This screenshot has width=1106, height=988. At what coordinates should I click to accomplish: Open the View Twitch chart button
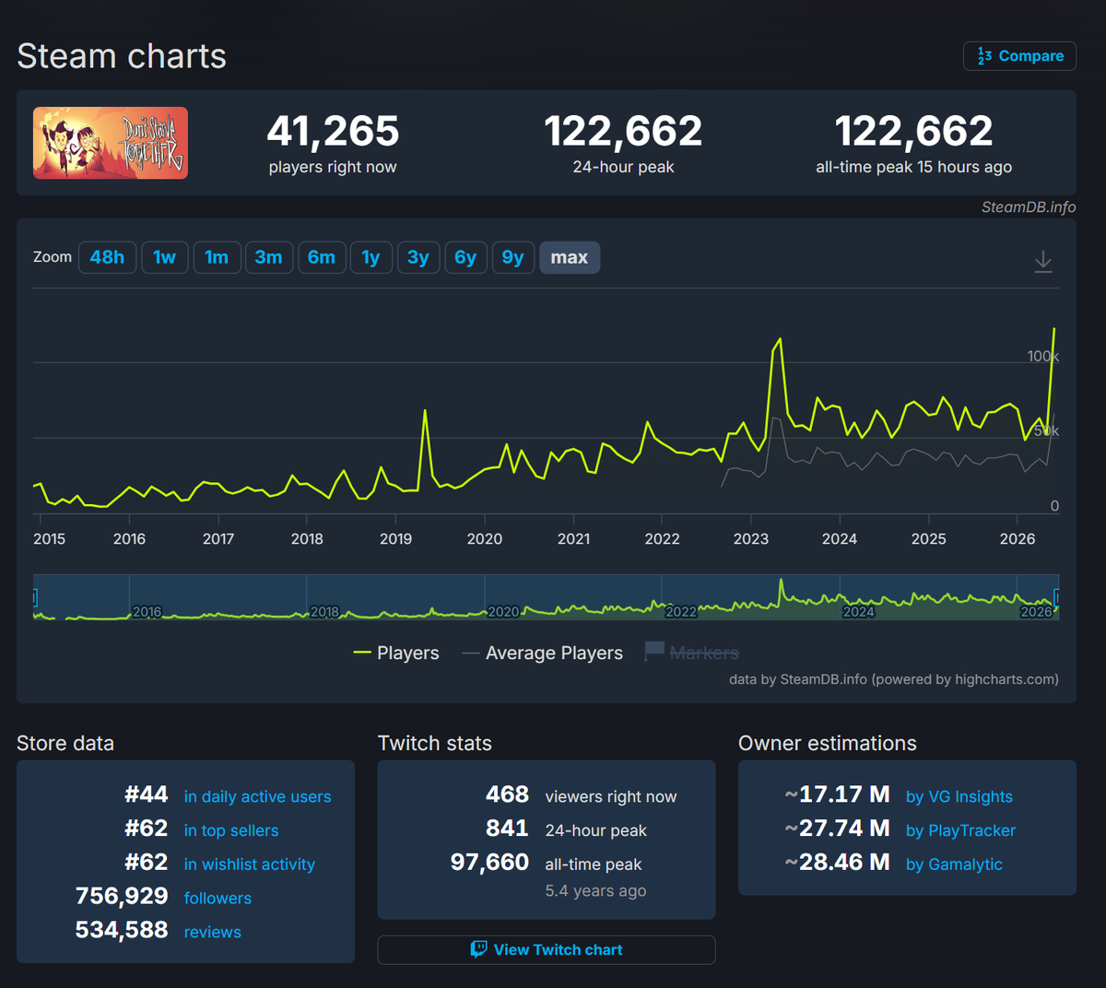coord(547,949)
